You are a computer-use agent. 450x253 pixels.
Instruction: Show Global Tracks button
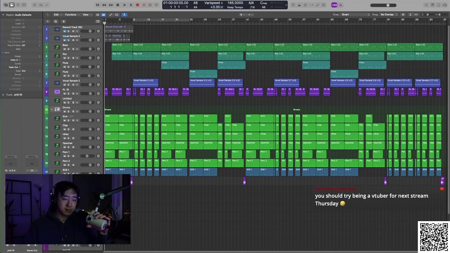[x=98, y=21]
